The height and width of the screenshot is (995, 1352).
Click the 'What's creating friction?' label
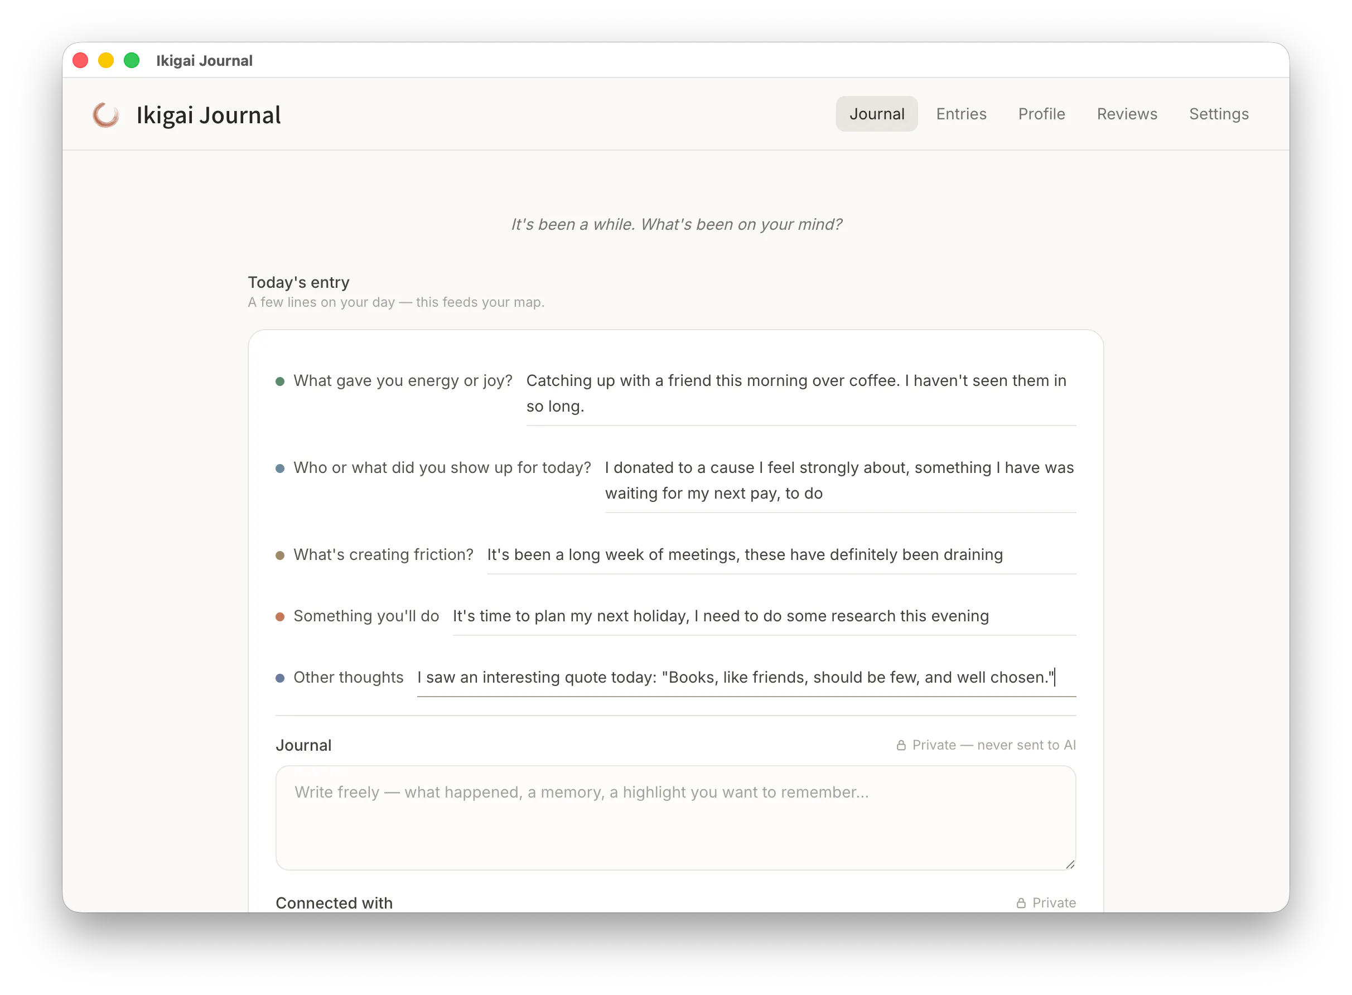[384, 555]
